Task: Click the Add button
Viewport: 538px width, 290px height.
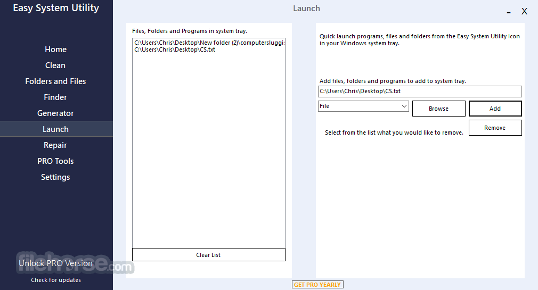Action: (495, 109)
